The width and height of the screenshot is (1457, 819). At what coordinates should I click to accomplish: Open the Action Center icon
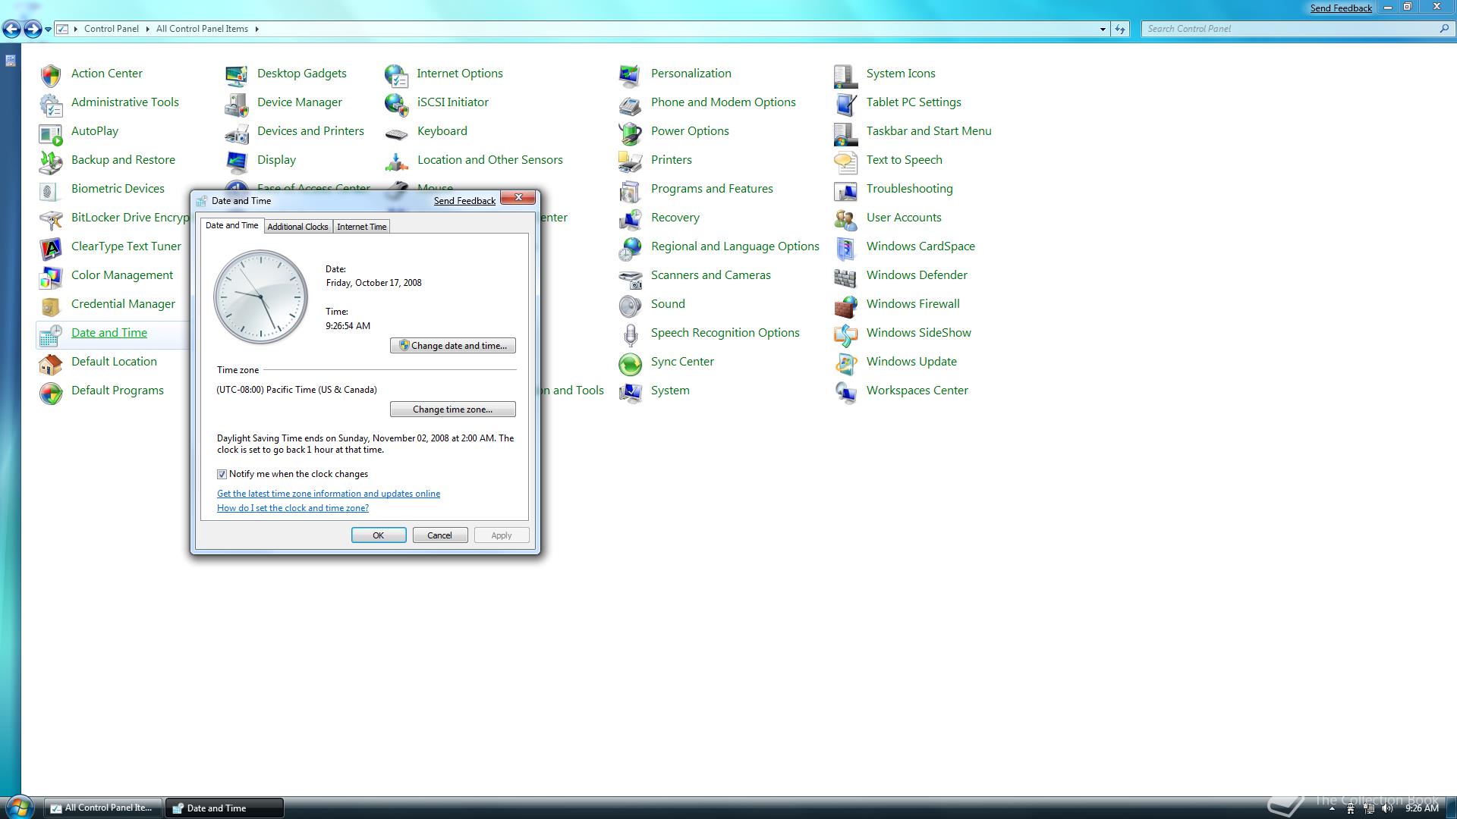51,74
